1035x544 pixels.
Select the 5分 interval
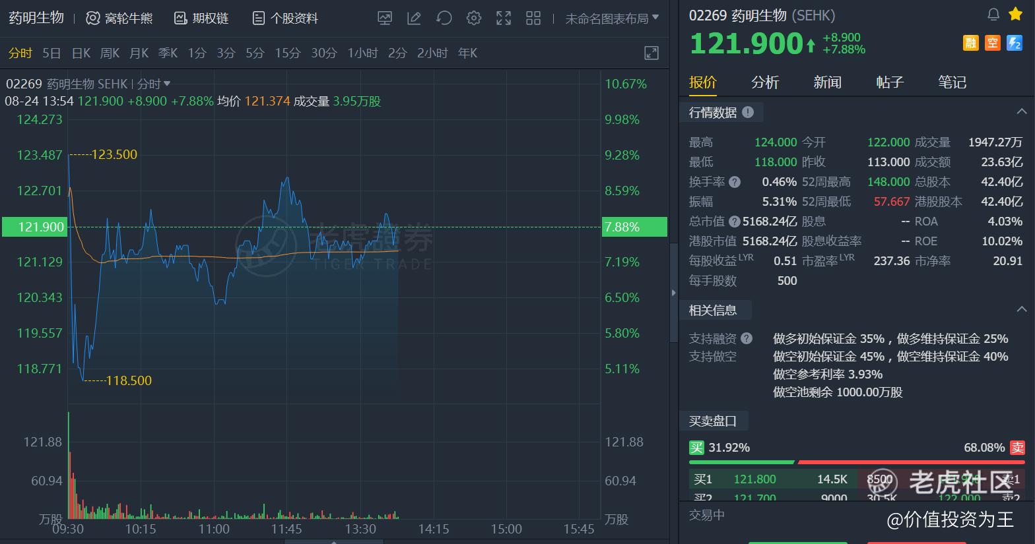click(x=255, y=53)
